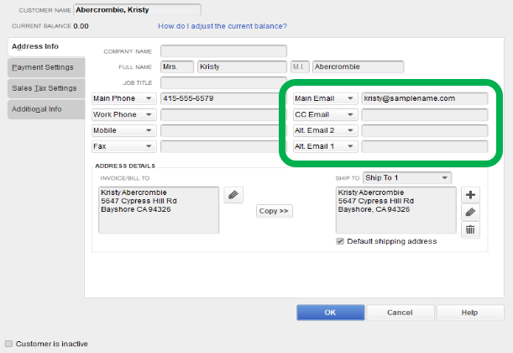Expand the Ship To 1 dropdown

407,178
